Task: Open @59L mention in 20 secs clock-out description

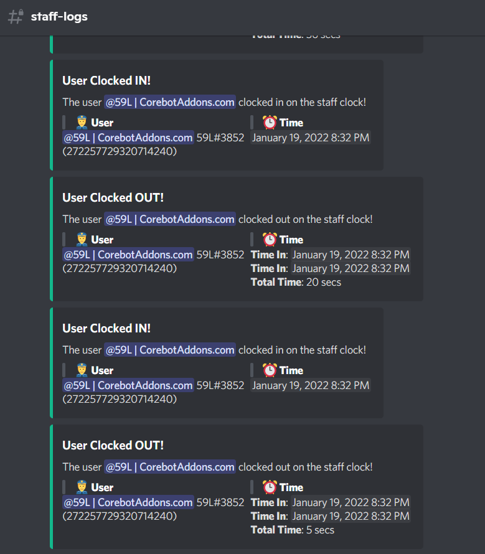Action: 169,219
